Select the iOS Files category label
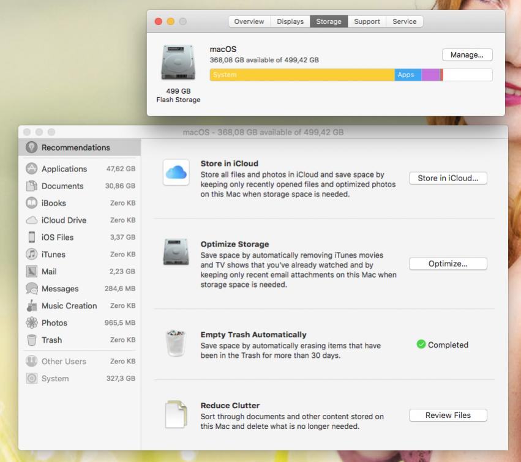The image size is (521, 462). click(58, 237)
